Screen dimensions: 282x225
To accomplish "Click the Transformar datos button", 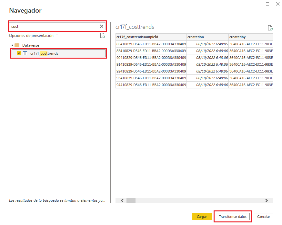I will coord(233,217).
